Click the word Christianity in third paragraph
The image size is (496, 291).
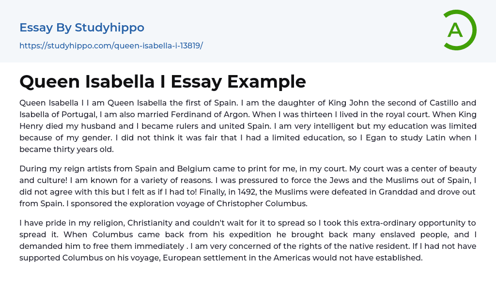(160, 223)
